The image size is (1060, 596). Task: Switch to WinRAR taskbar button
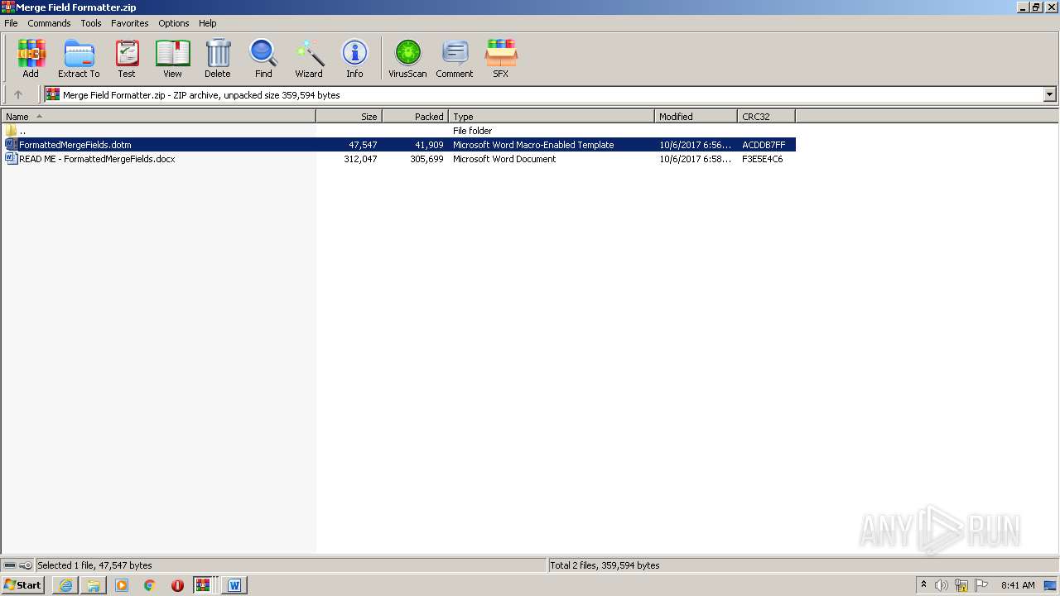[x=204, y=585]
